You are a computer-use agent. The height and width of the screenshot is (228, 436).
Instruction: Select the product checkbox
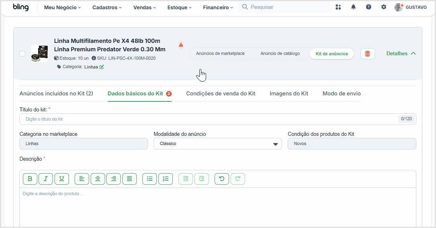pos(22,54)
